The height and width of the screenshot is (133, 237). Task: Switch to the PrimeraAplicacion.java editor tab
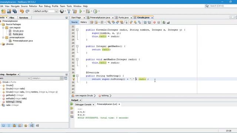pyautogui.click(x=100, y=18)
